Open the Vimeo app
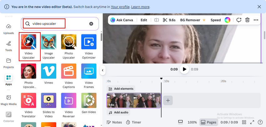 pos(49,74)
